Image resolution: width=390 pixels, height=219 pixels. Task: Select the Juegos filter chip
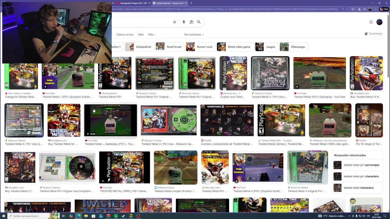[x=266, y=47]
